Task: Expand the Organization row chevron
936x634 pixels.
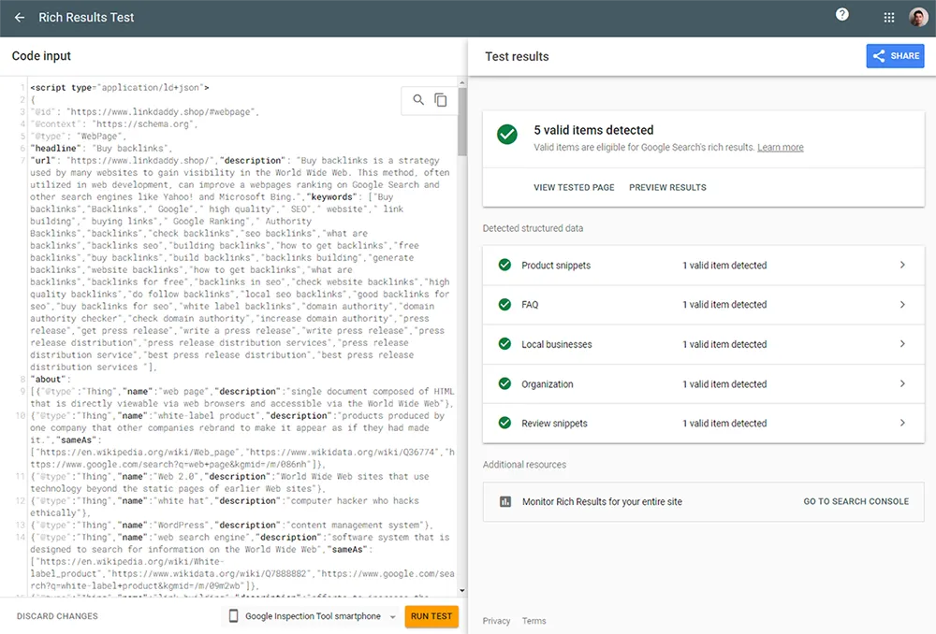Action: tap(902, 383)
